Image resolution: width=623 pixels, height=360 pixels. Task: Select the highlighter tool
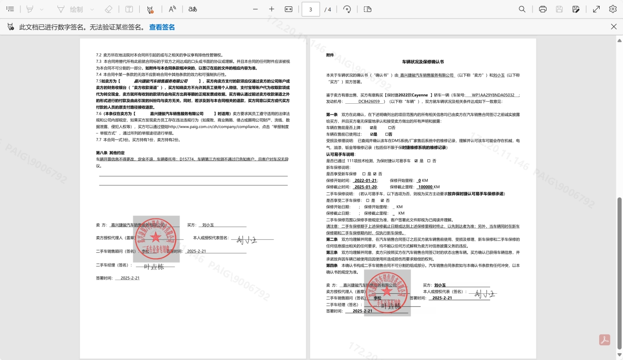pyautogui.click(x=30, y=9)
